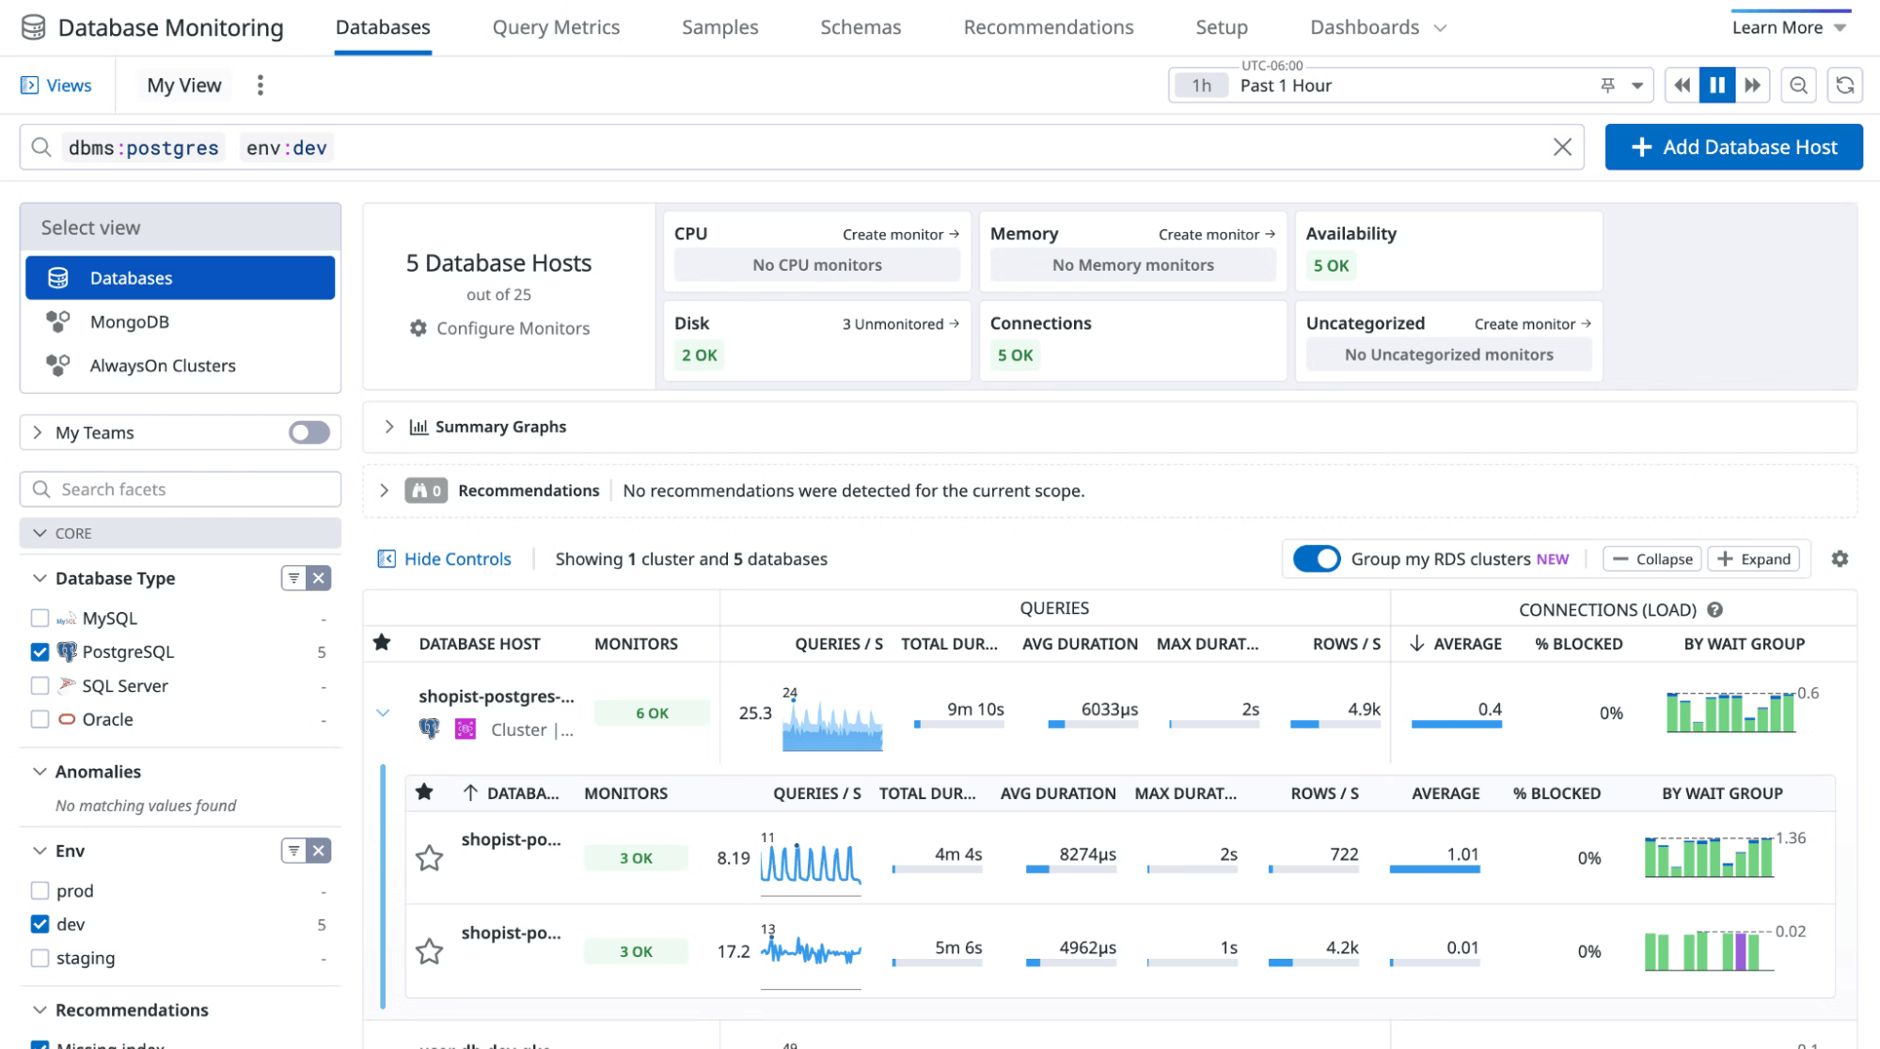Check the staging env checkbox
The image size is (1880, 1049).
point(39,958)
